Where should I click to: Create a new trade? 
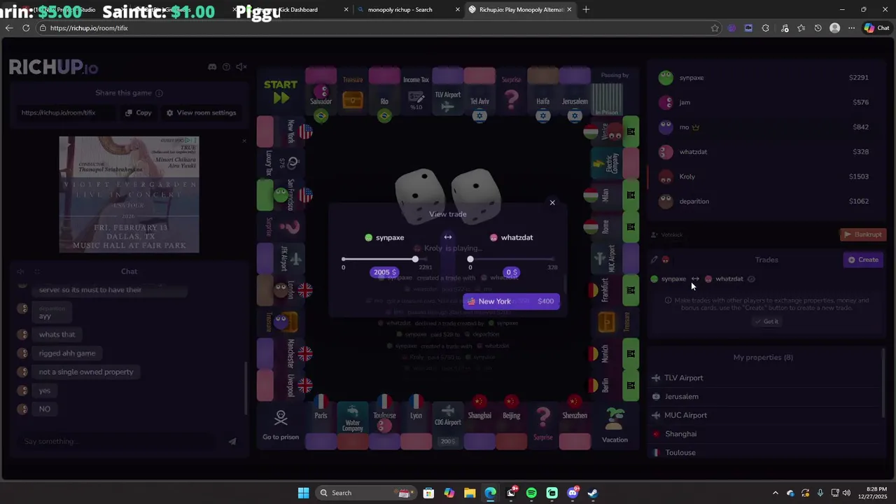click(x=863, y=260)
